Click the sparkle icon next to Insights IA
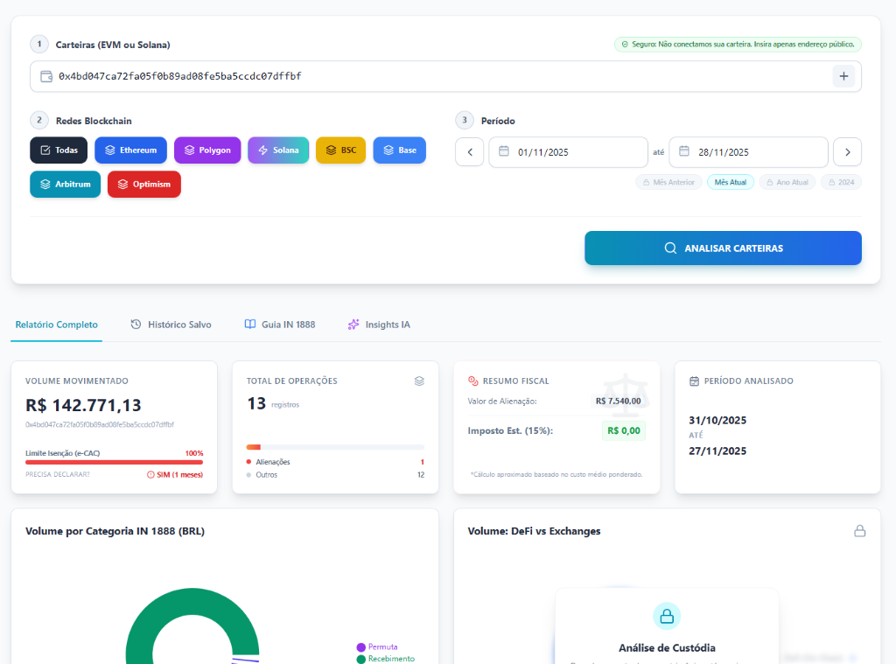 coord(353,324)
